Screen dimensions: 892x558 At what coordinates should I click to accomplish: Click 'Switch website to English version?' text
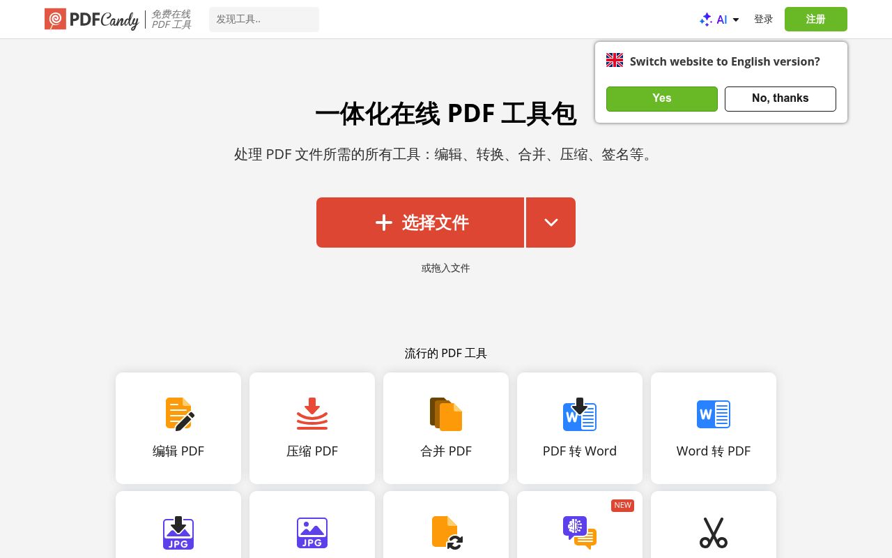point(725,61)
